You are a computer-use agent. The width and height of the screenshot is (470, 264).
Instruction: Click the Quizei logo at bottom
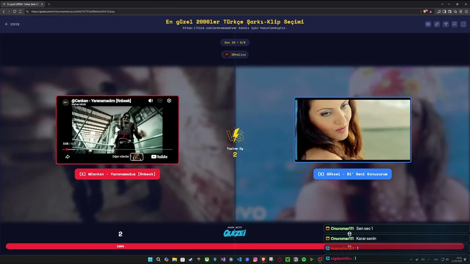click(235, 233)
